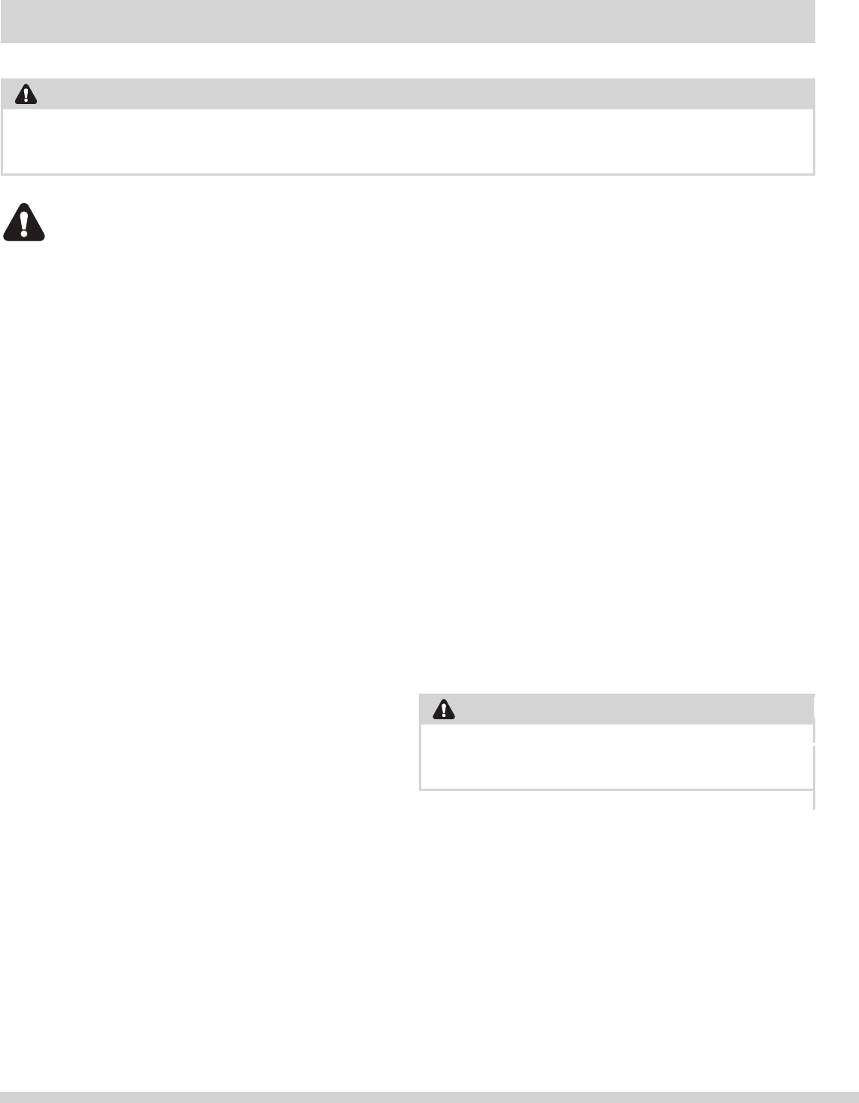Click the gray footer bar at the page bottom
Viewport: 859px width, 1103px height.
click(429, 1097)
